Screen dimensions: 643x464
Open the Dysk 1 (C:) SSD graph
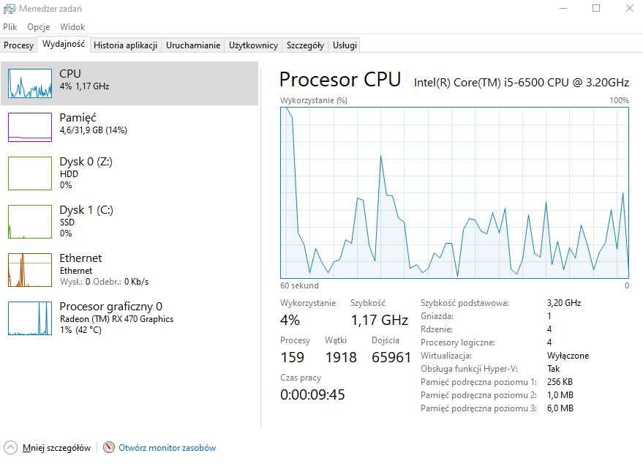click(30, 221)
